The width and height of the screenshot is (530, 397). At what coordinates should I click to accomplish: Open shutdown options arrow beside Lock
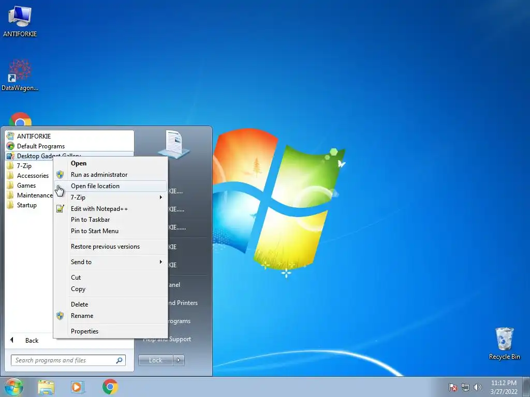(x=179, y=360)
